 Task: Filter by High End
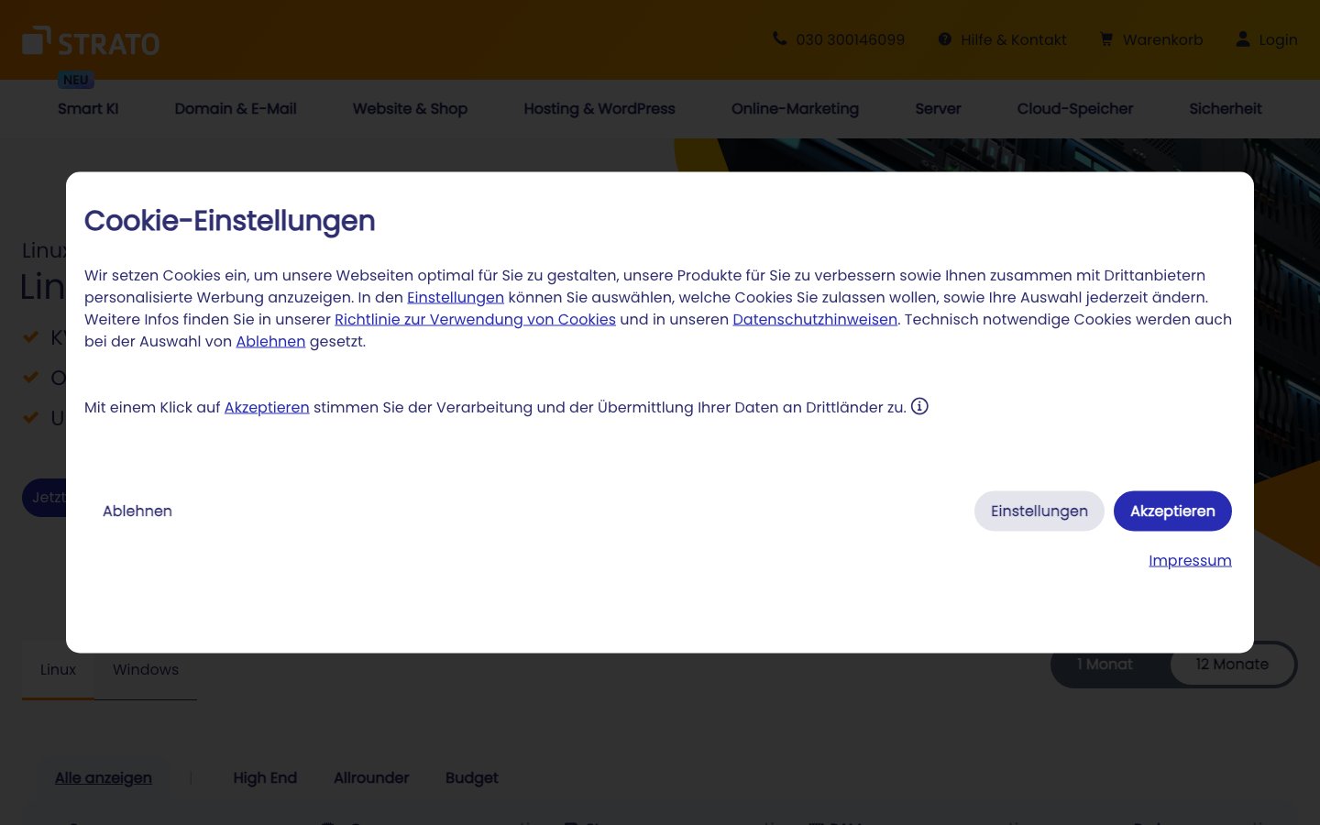click(265, 777)
